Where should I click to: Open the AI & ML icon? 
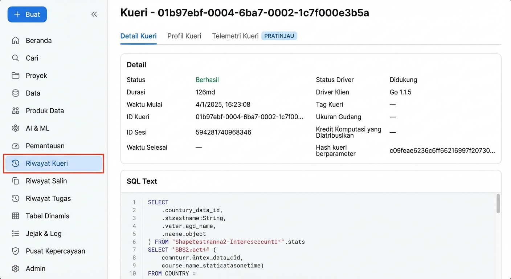coord(15,128)
